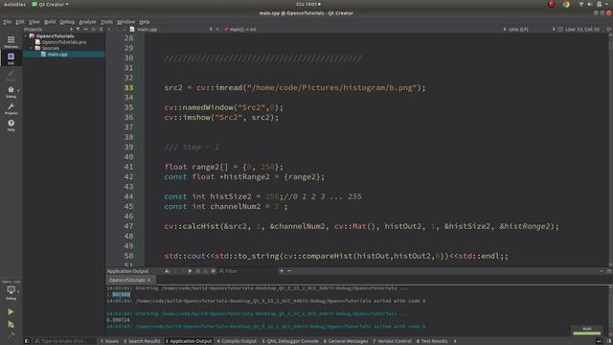Viewport: 613px width, 345px height.
Task: Select main.cpp in project tree
Action: [57, 54]
